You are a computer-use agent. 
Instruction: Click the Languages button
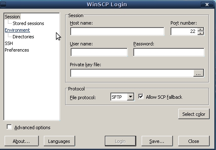59,141
